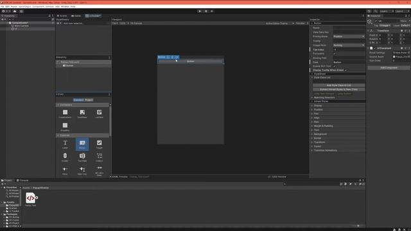Open the UI Builder Hierarchy panel options menu
Screen dimensions: 411x231
pos(109,57)
